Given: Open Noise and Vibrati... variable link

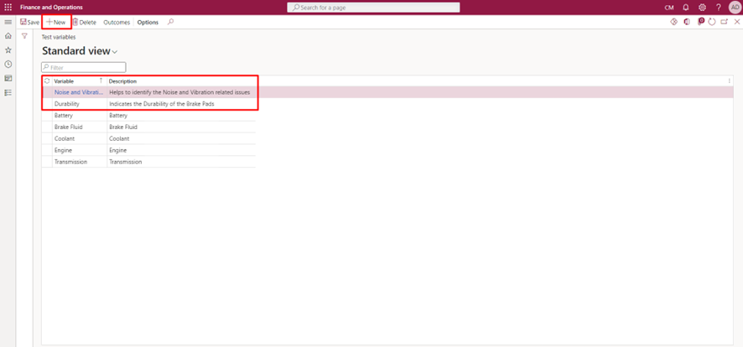Looking at the screenshot, I should 79,92.
